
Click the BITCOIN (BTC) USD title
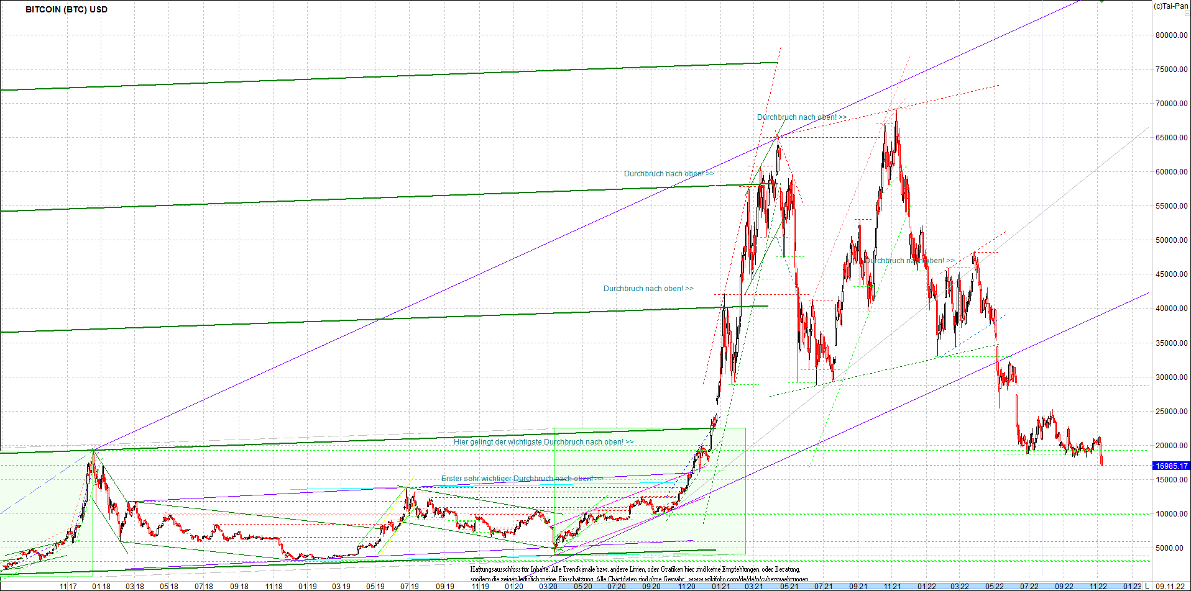pos(67,9)
